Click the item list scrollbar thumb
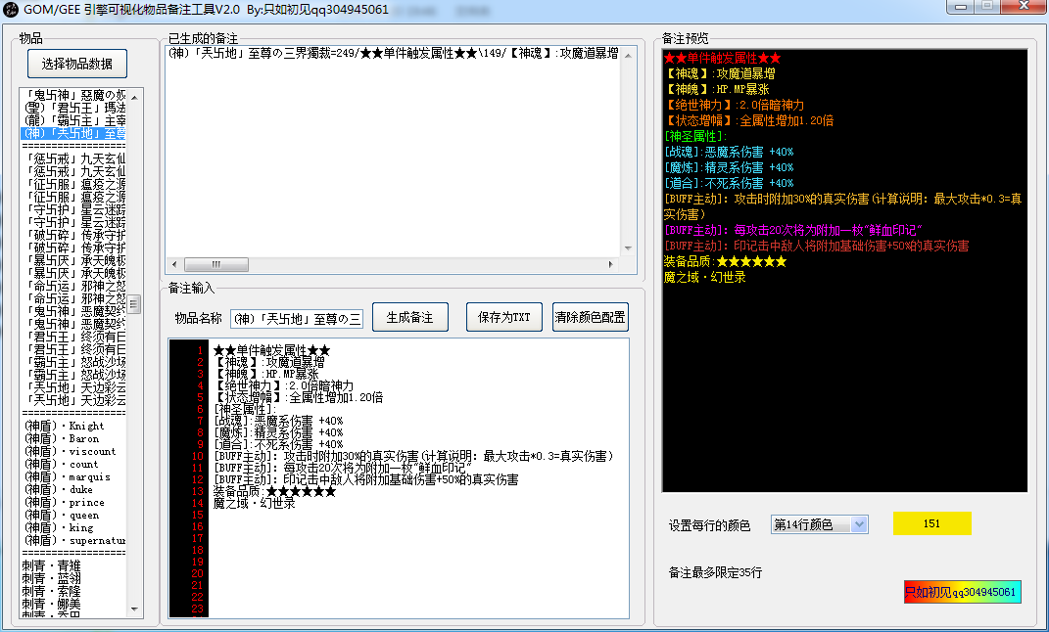Screen dimensions: 1049x632 pos(134,304)
